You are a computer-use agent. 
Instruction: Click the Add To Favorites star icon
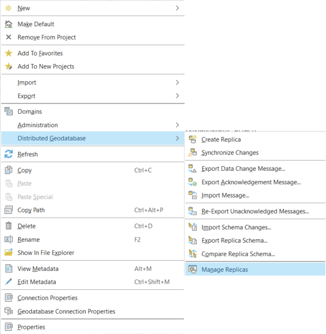(x=8, y=53)
